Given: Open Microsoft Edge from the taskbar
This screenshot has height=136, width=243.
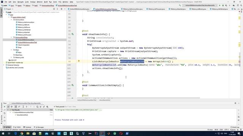Looking at the screenshot, I should pos(16,133).
